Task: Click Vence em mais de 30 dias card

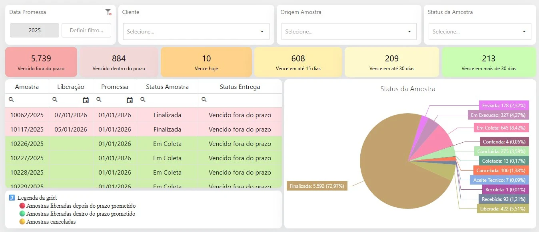Action: pos(489,62)
